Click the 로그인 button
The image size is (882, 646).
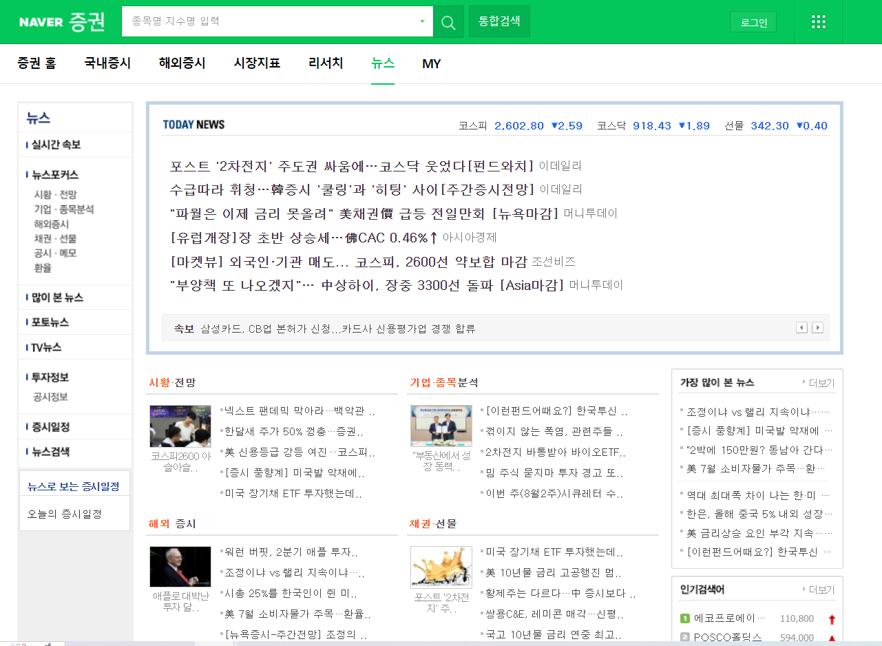click(x=753, y=21)
